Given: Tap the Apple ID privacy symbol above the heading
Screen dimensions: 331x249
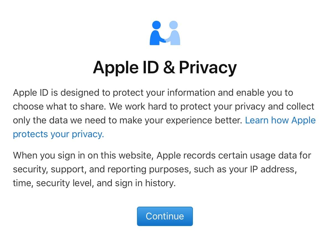Looking at the screenshot, I should click(165, 33).
